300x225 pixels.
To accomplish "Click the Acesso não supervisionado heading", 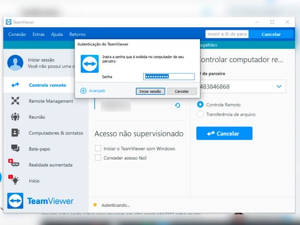I will coord(139,134).
